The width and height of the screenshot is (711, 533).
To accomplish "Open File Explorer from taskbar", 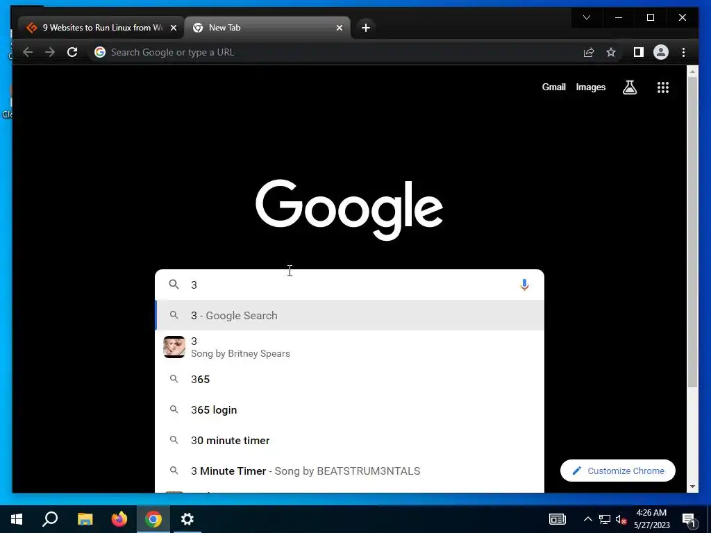I will [85, 519].
